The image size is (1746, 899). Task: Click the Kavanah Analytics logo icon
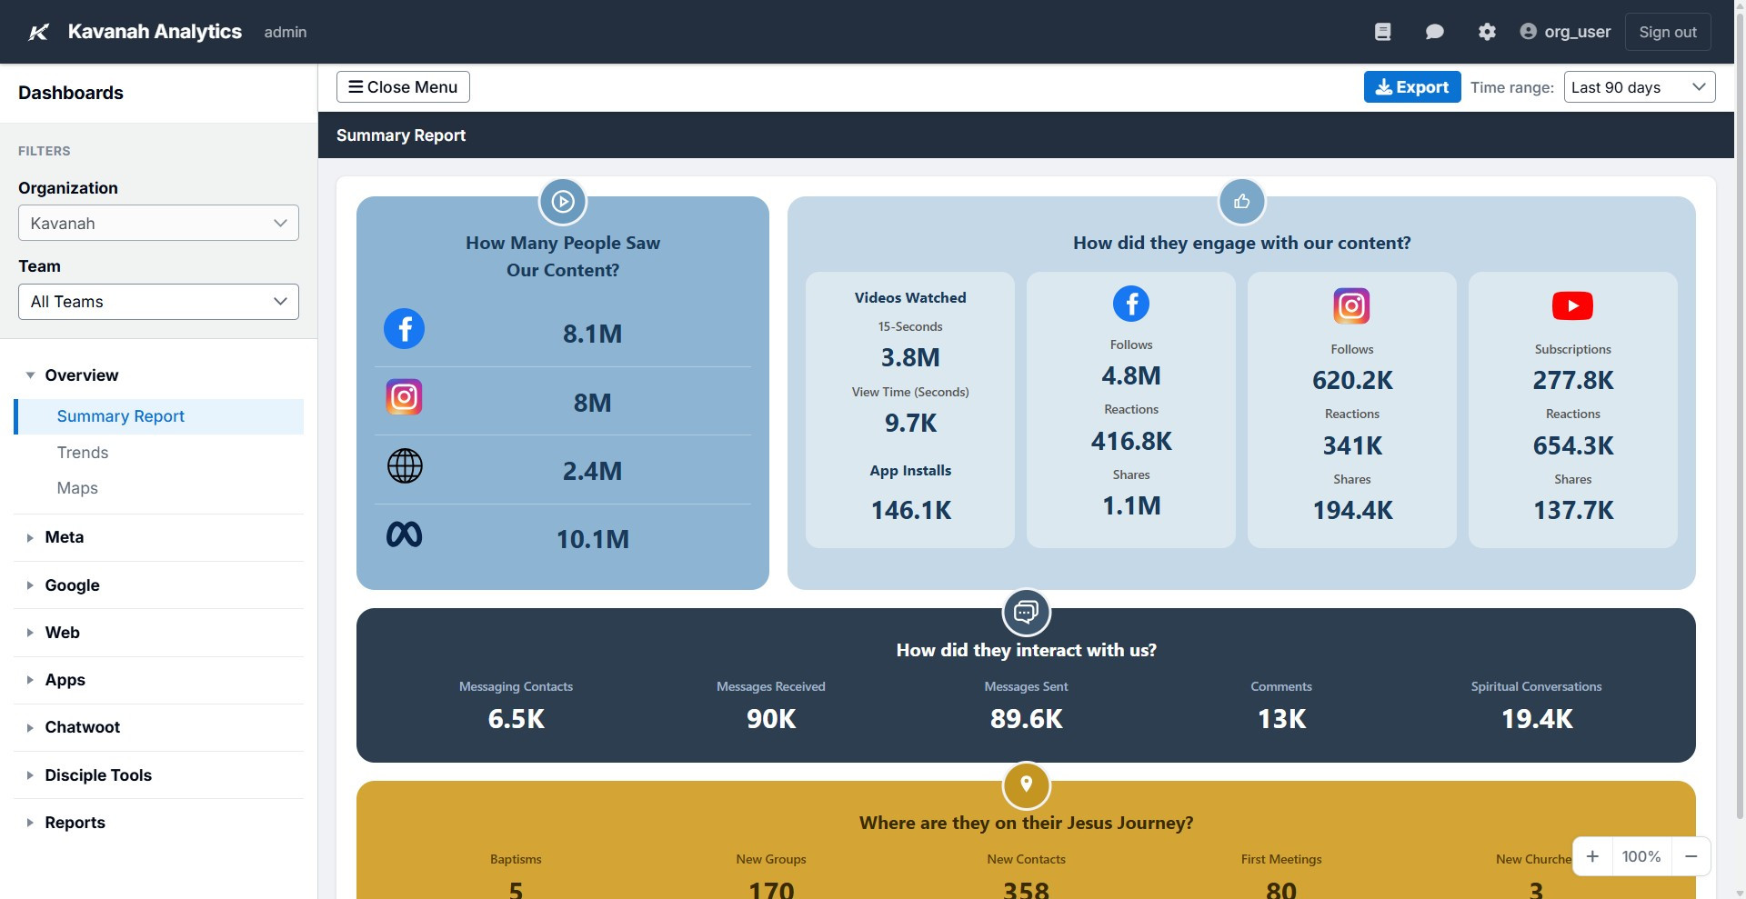click(x=37, y=31)
